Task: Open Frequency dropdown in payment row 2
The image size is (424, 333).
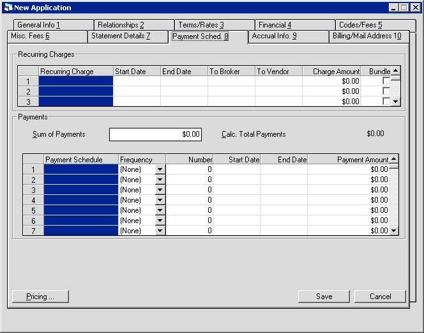Action: point(160,180)
